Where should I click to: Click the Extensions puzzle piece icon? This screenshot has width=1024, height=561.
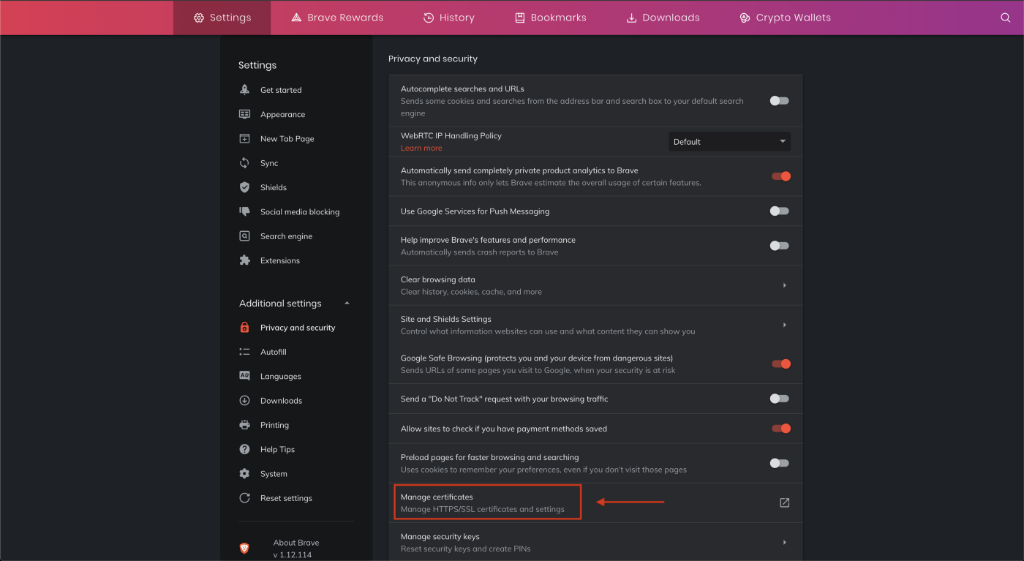point(244,260)
